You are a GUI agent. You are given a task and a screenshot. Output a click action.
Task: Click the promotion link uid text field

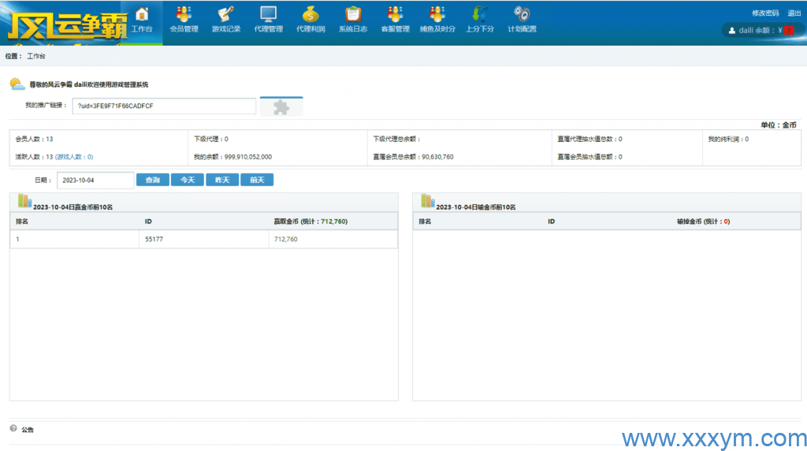coord(164,106)
